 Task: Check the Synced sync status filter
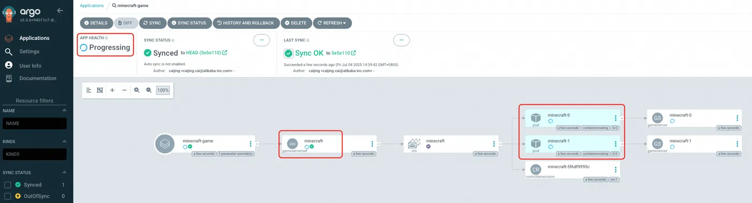8,185
